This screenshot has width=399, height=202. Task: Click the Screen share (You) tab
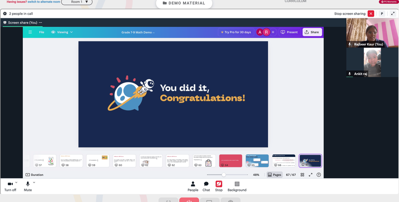pyautogui.click(x=22, y=23)
